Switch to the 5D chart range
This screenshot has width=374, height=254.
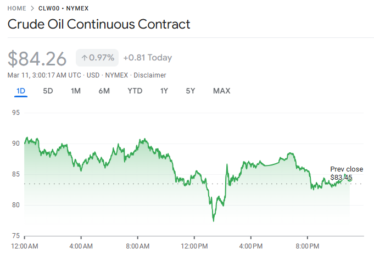(48, 91)
